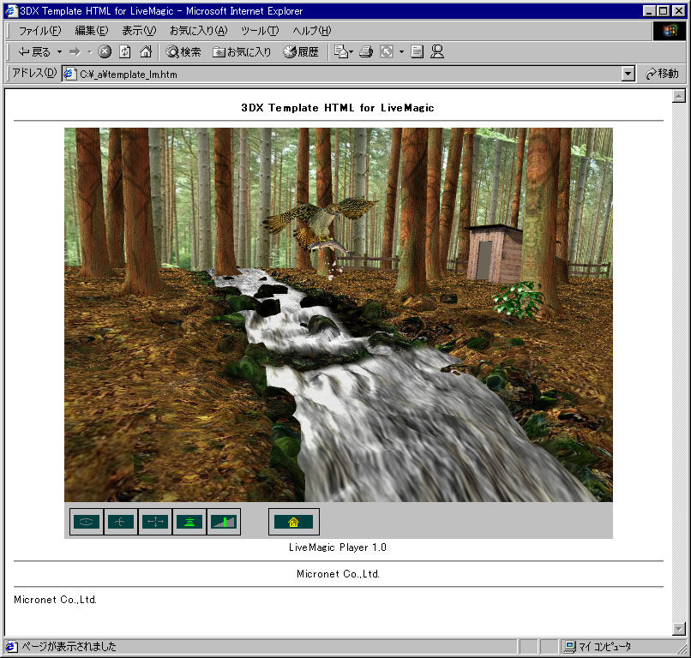Click the forward arrow button
Viewport: 691px width, 658px height.
point(75,52)
